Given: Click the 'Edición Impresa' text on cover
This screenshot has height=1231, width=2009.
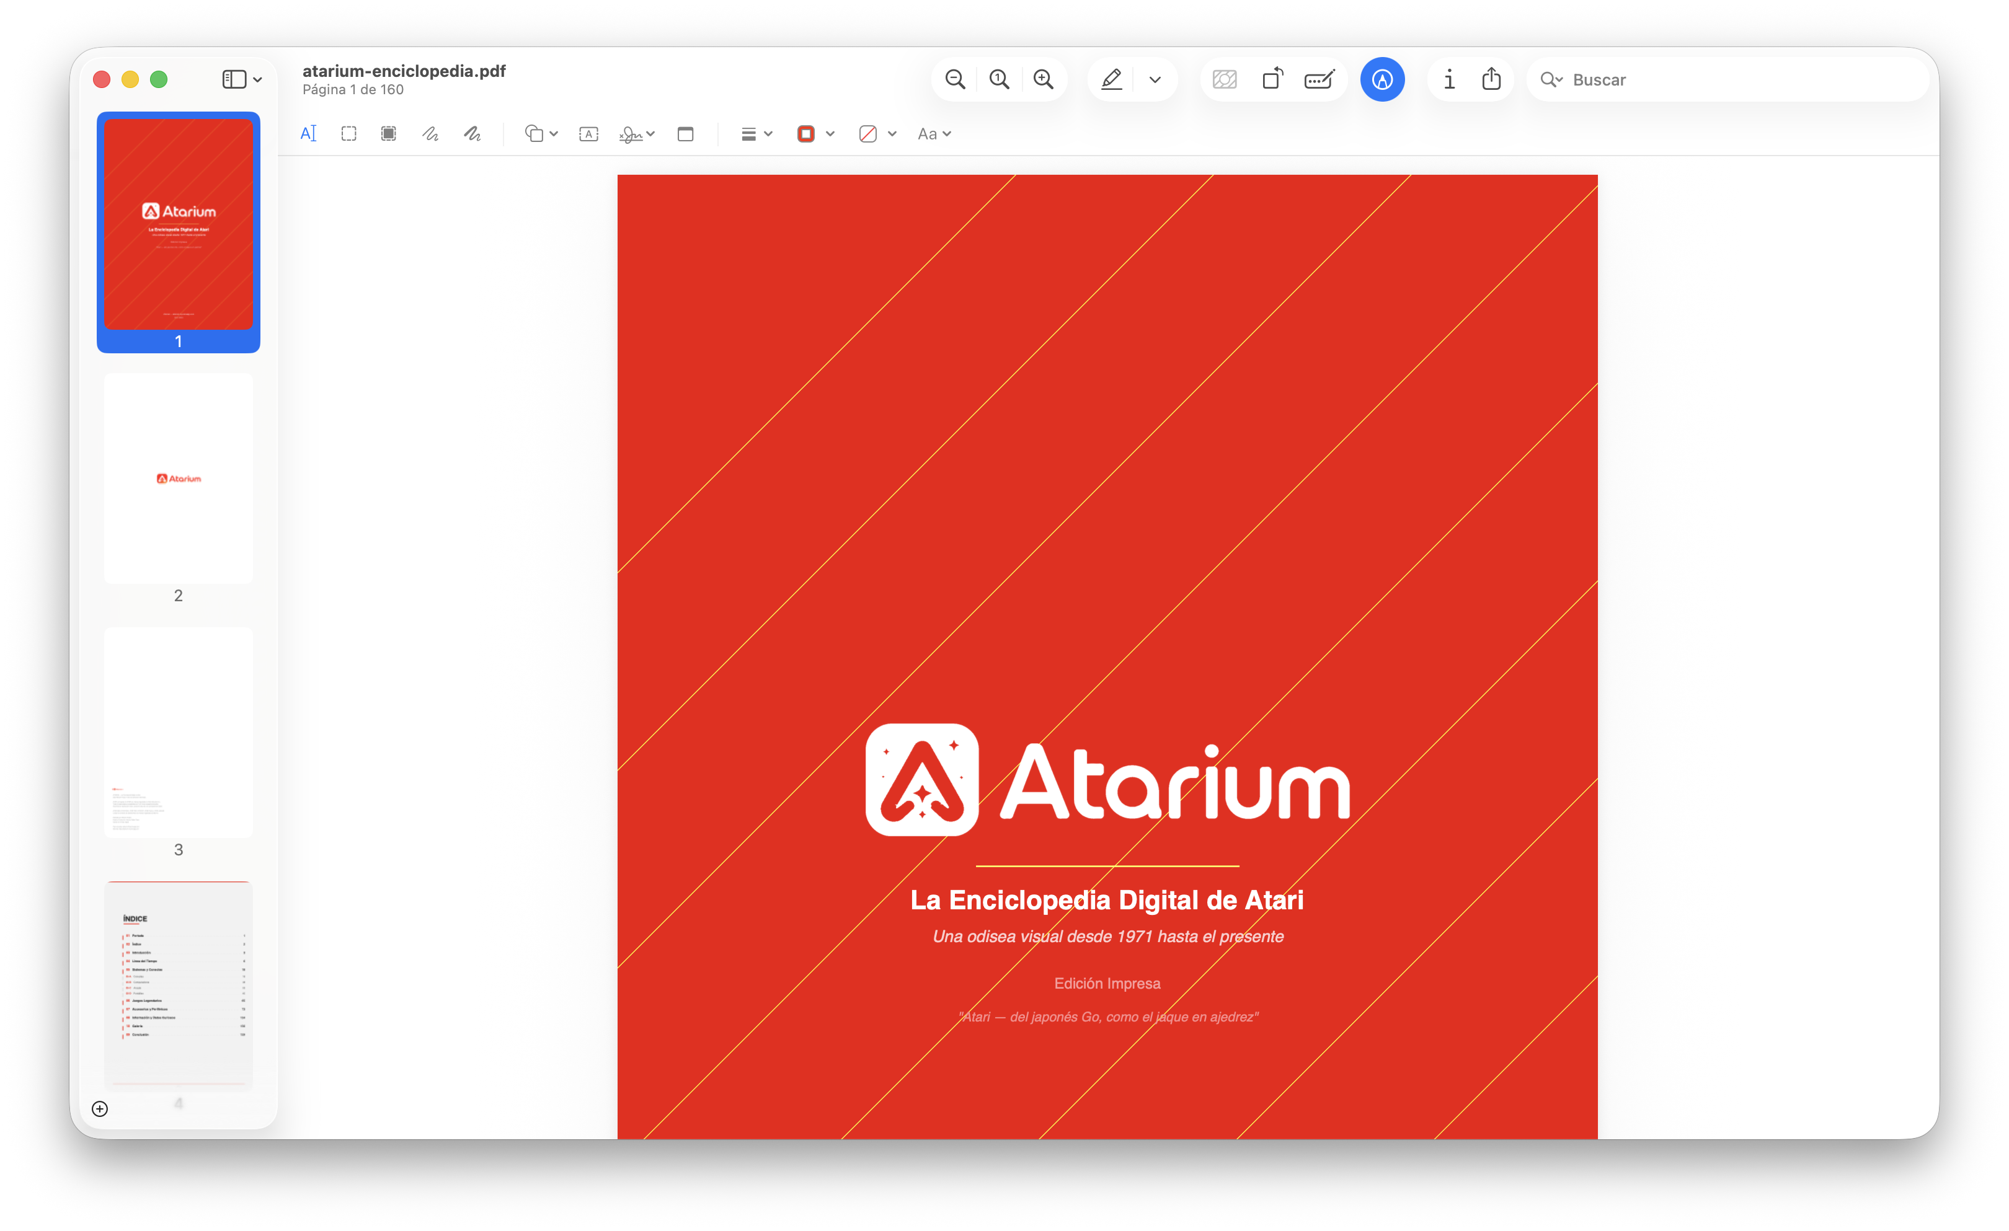Looking at the screenshot, I should 1107,983.
